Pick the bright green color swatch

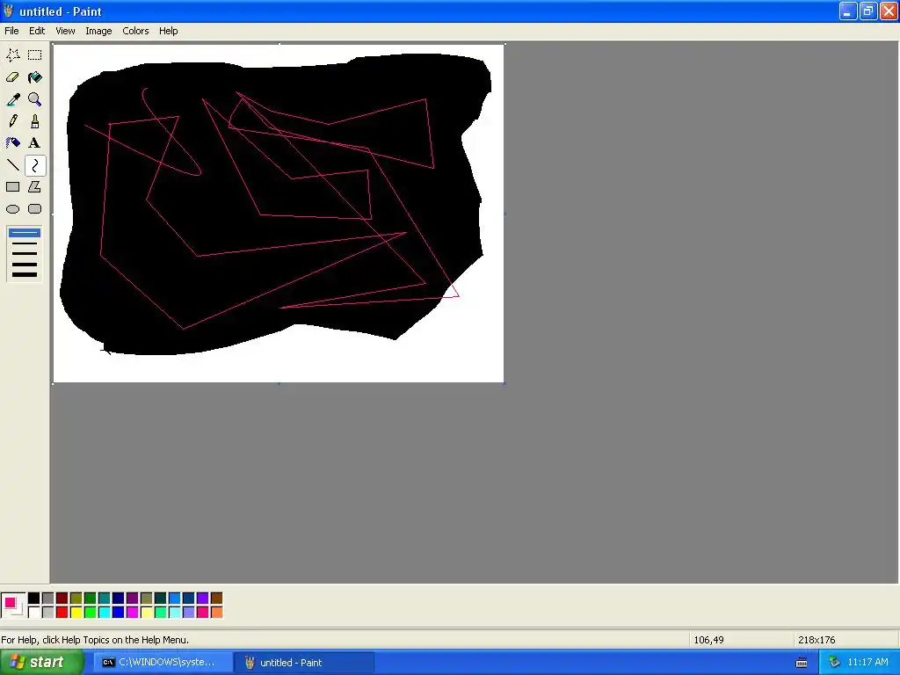pos(91,613)
